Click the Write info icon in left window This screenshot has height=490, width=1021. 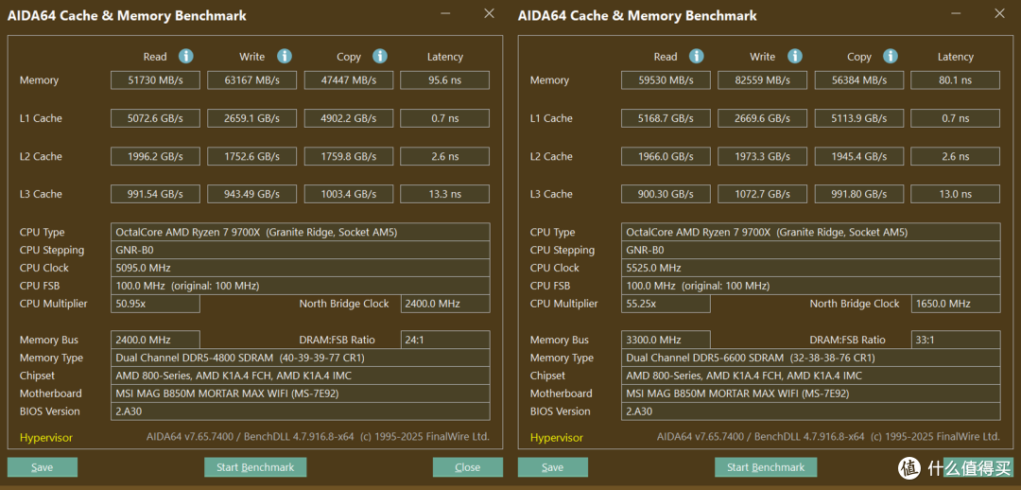(x=284, y=57)
